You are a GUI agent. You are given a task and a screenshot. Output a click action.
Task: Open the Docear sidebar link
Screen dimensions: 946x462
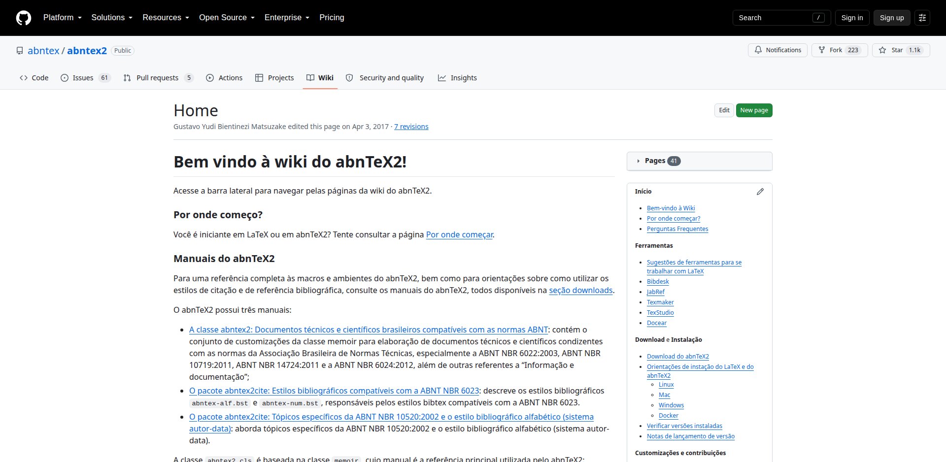click(x=657, y=323)
